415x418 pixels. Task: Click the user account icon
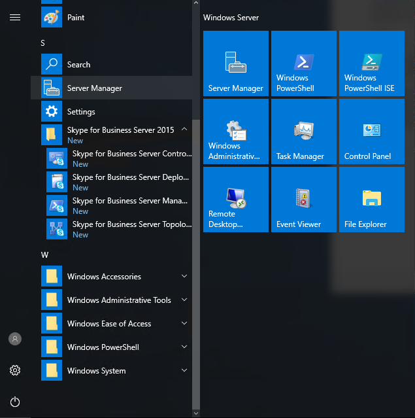click(15, 339)
